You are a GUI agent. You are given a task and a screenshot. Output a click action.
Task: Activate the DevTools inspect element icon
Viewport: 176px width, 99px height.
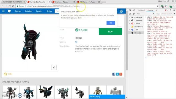pyautogui.click(x=130, y=10)
